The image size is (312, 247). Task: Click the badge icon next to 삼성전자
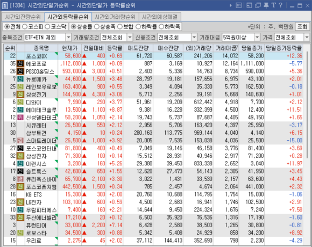tap(20, 156)
